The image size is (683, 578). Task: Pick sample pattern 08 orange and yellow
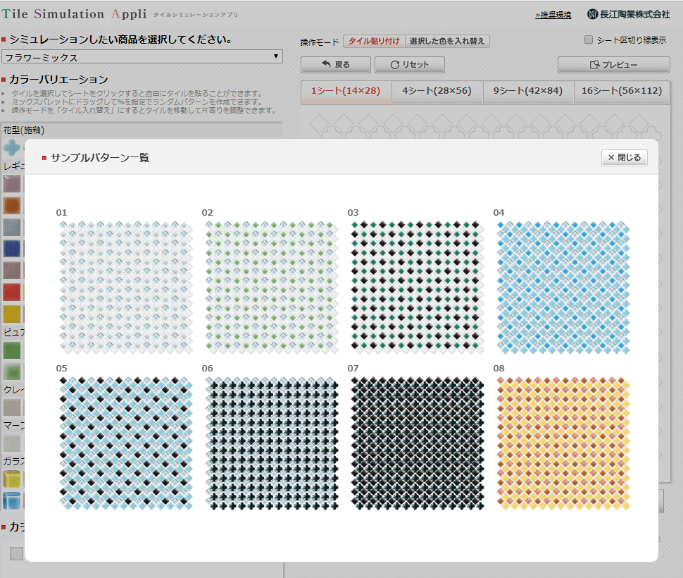pyautogui.click(x=563, y=443)
